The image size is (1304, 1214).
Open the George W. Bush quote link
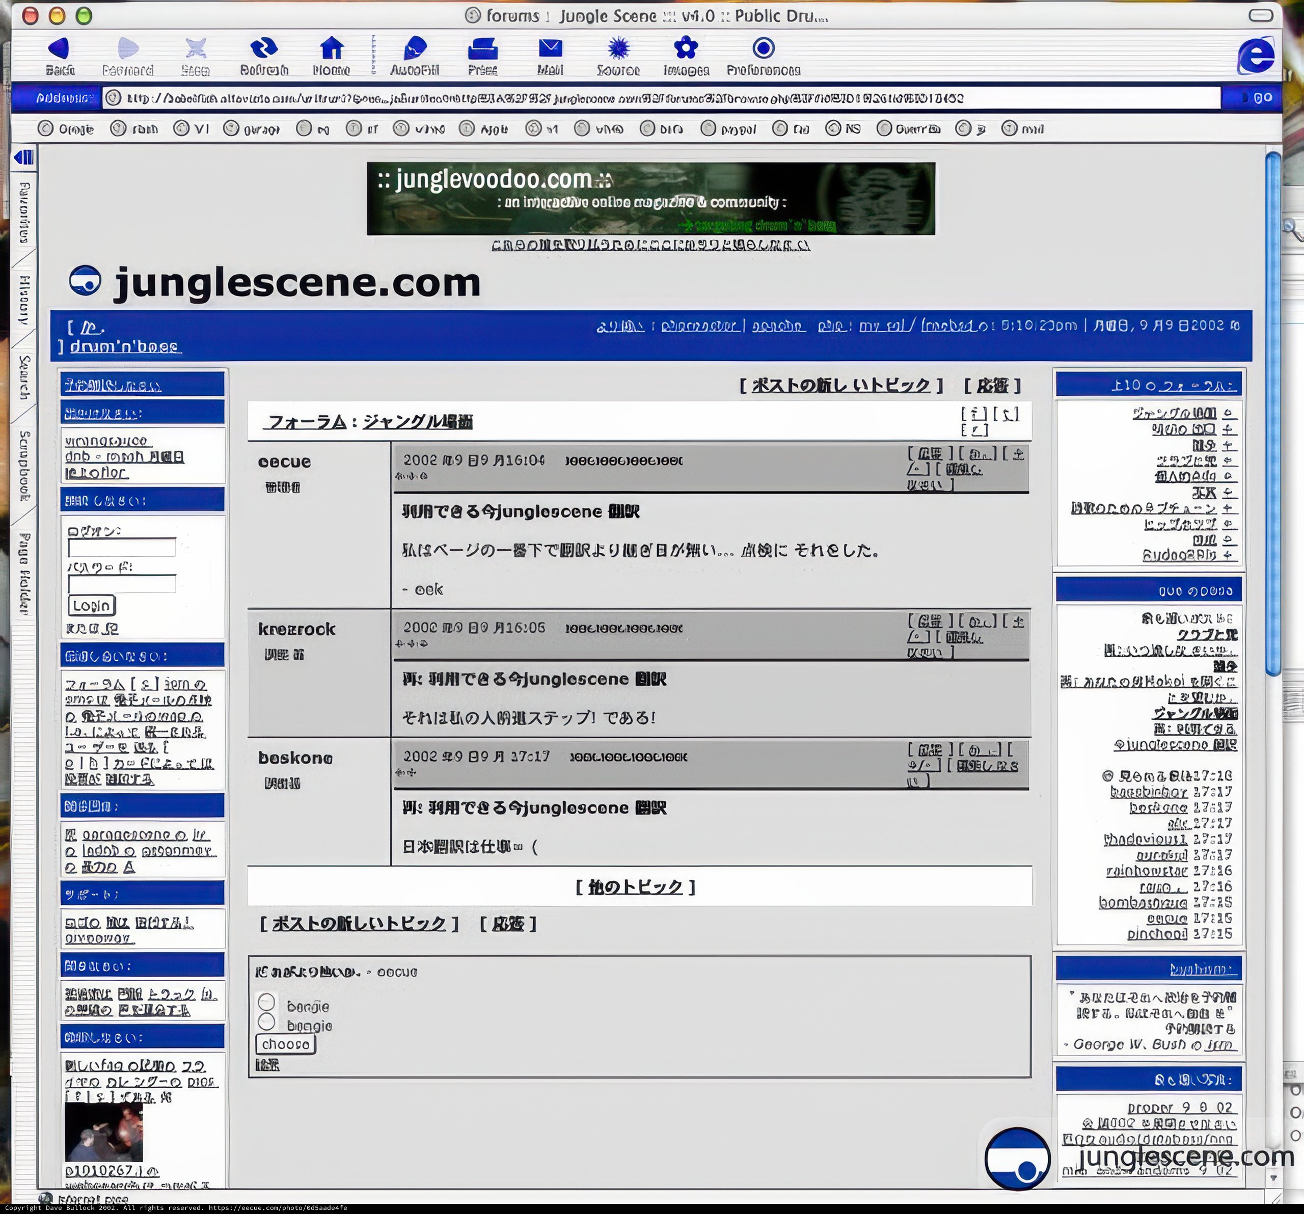click(1220, 1044)
